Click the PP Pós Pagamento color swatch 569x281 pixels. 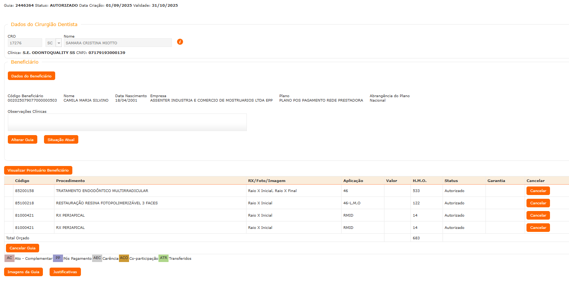58,258
